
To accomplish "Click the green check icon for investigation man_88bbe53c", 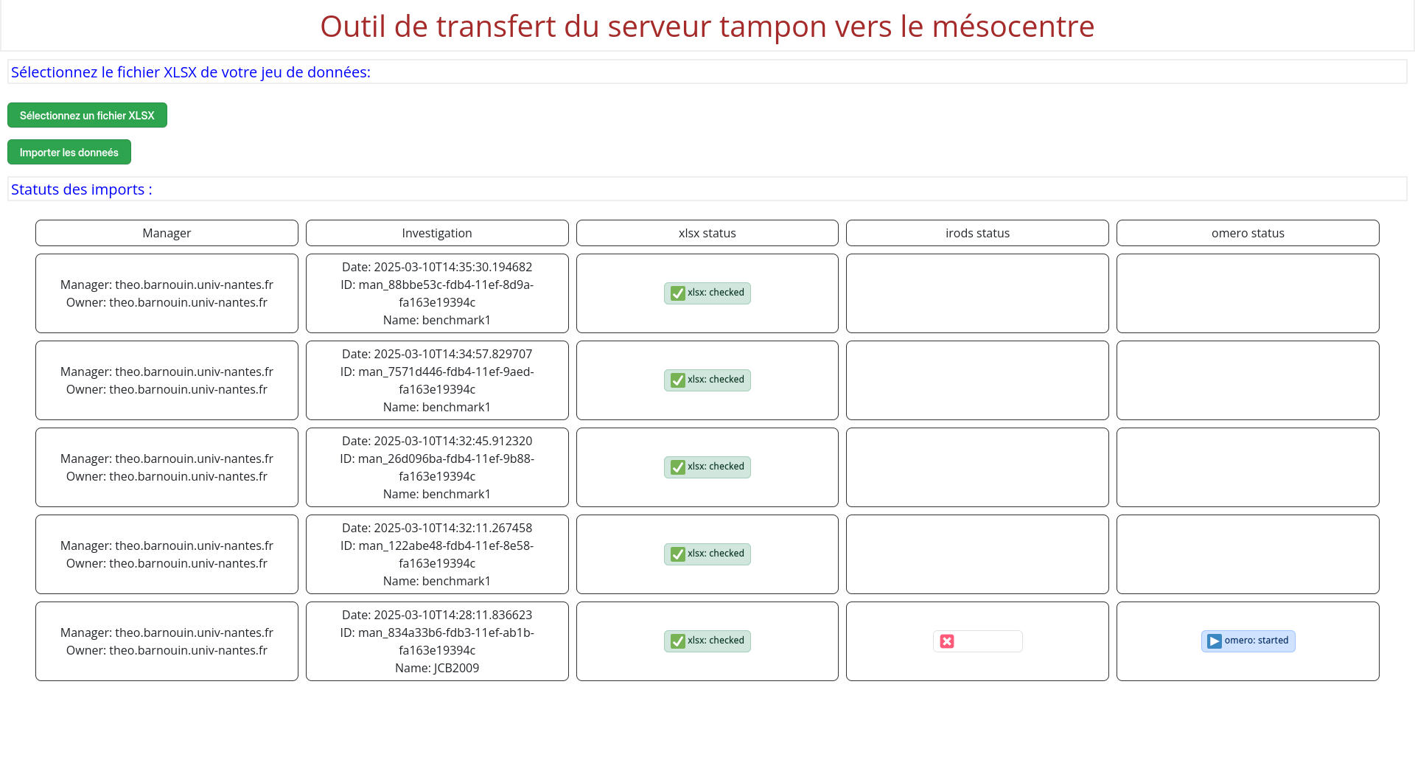I will [678, 293].
